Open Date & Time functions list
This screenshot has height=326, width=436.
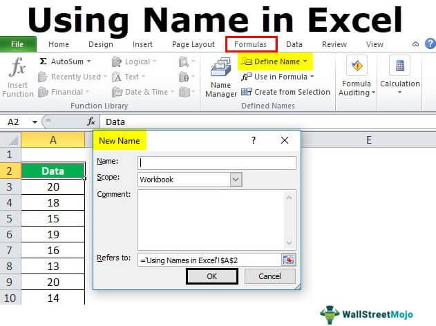142,92
